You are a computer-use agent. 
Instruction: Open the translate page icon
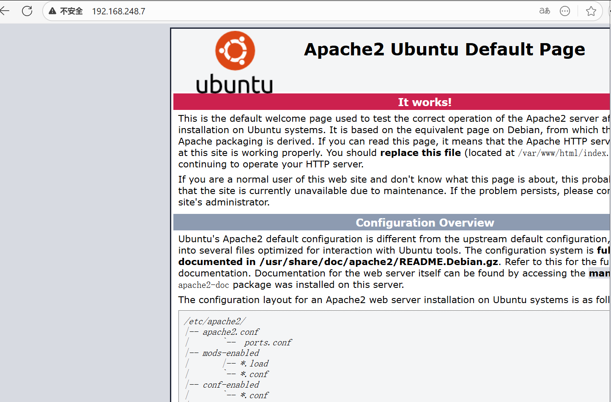(x=545, y=11)
